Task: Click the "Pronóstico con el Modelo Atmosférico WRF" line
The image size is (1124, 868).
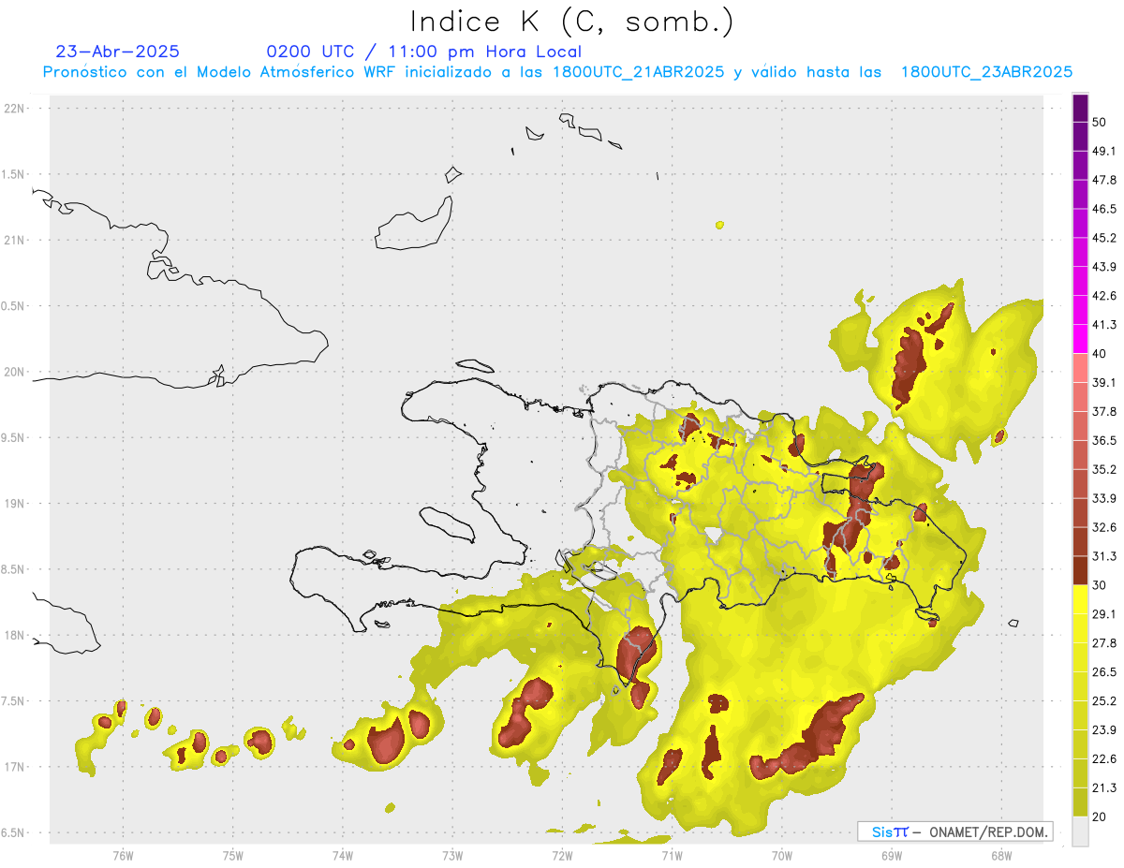Action: (x=557, y=71)
